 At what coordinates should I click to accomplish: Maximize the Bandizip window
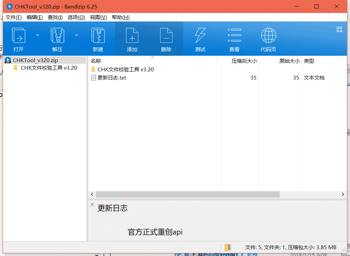tap(317, 6)
